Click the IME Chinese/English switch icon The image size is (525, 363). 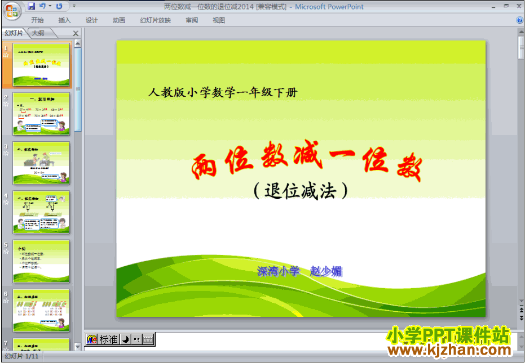pyautogui.click(x=92, y=339)
